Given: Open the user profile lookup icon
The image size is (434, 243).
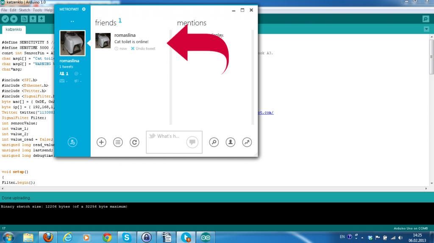Looking at the screenshot, I should click(x=231, y=142).
